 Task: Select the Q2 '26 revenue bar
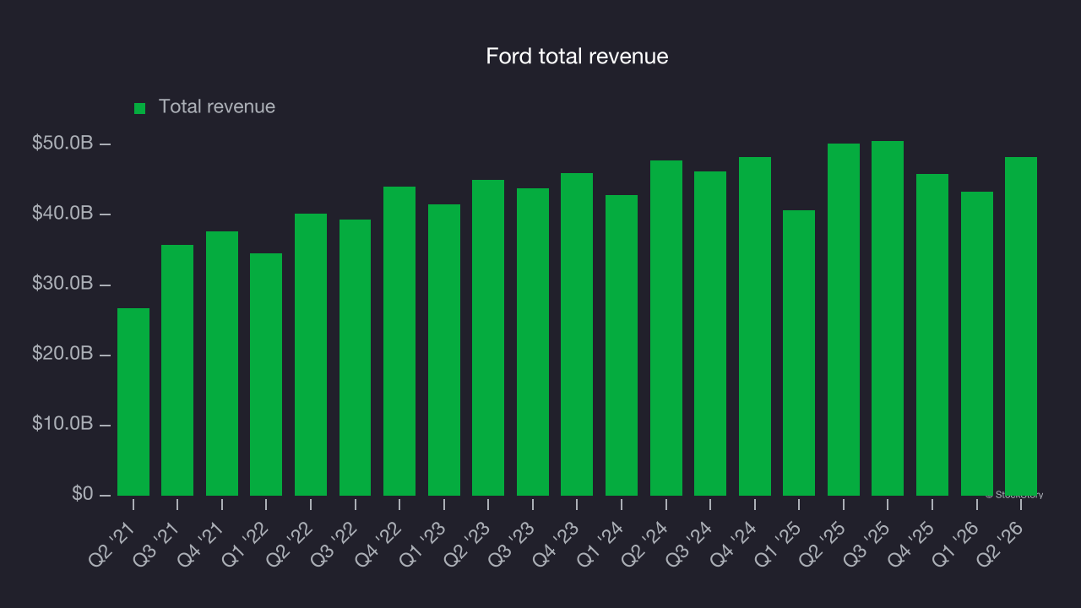click(x=1021, y=326)
